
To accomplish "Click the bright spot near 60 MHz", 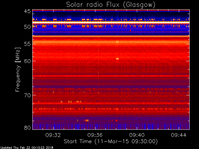I will point(118,59).
